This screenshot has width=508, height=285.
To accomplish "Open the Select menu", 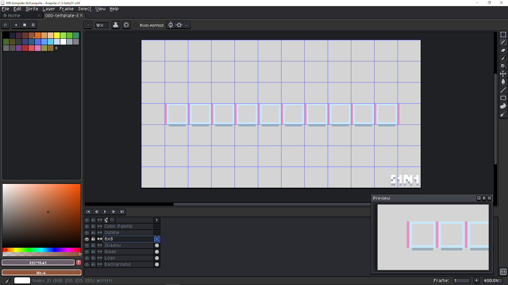I will 84,9.
